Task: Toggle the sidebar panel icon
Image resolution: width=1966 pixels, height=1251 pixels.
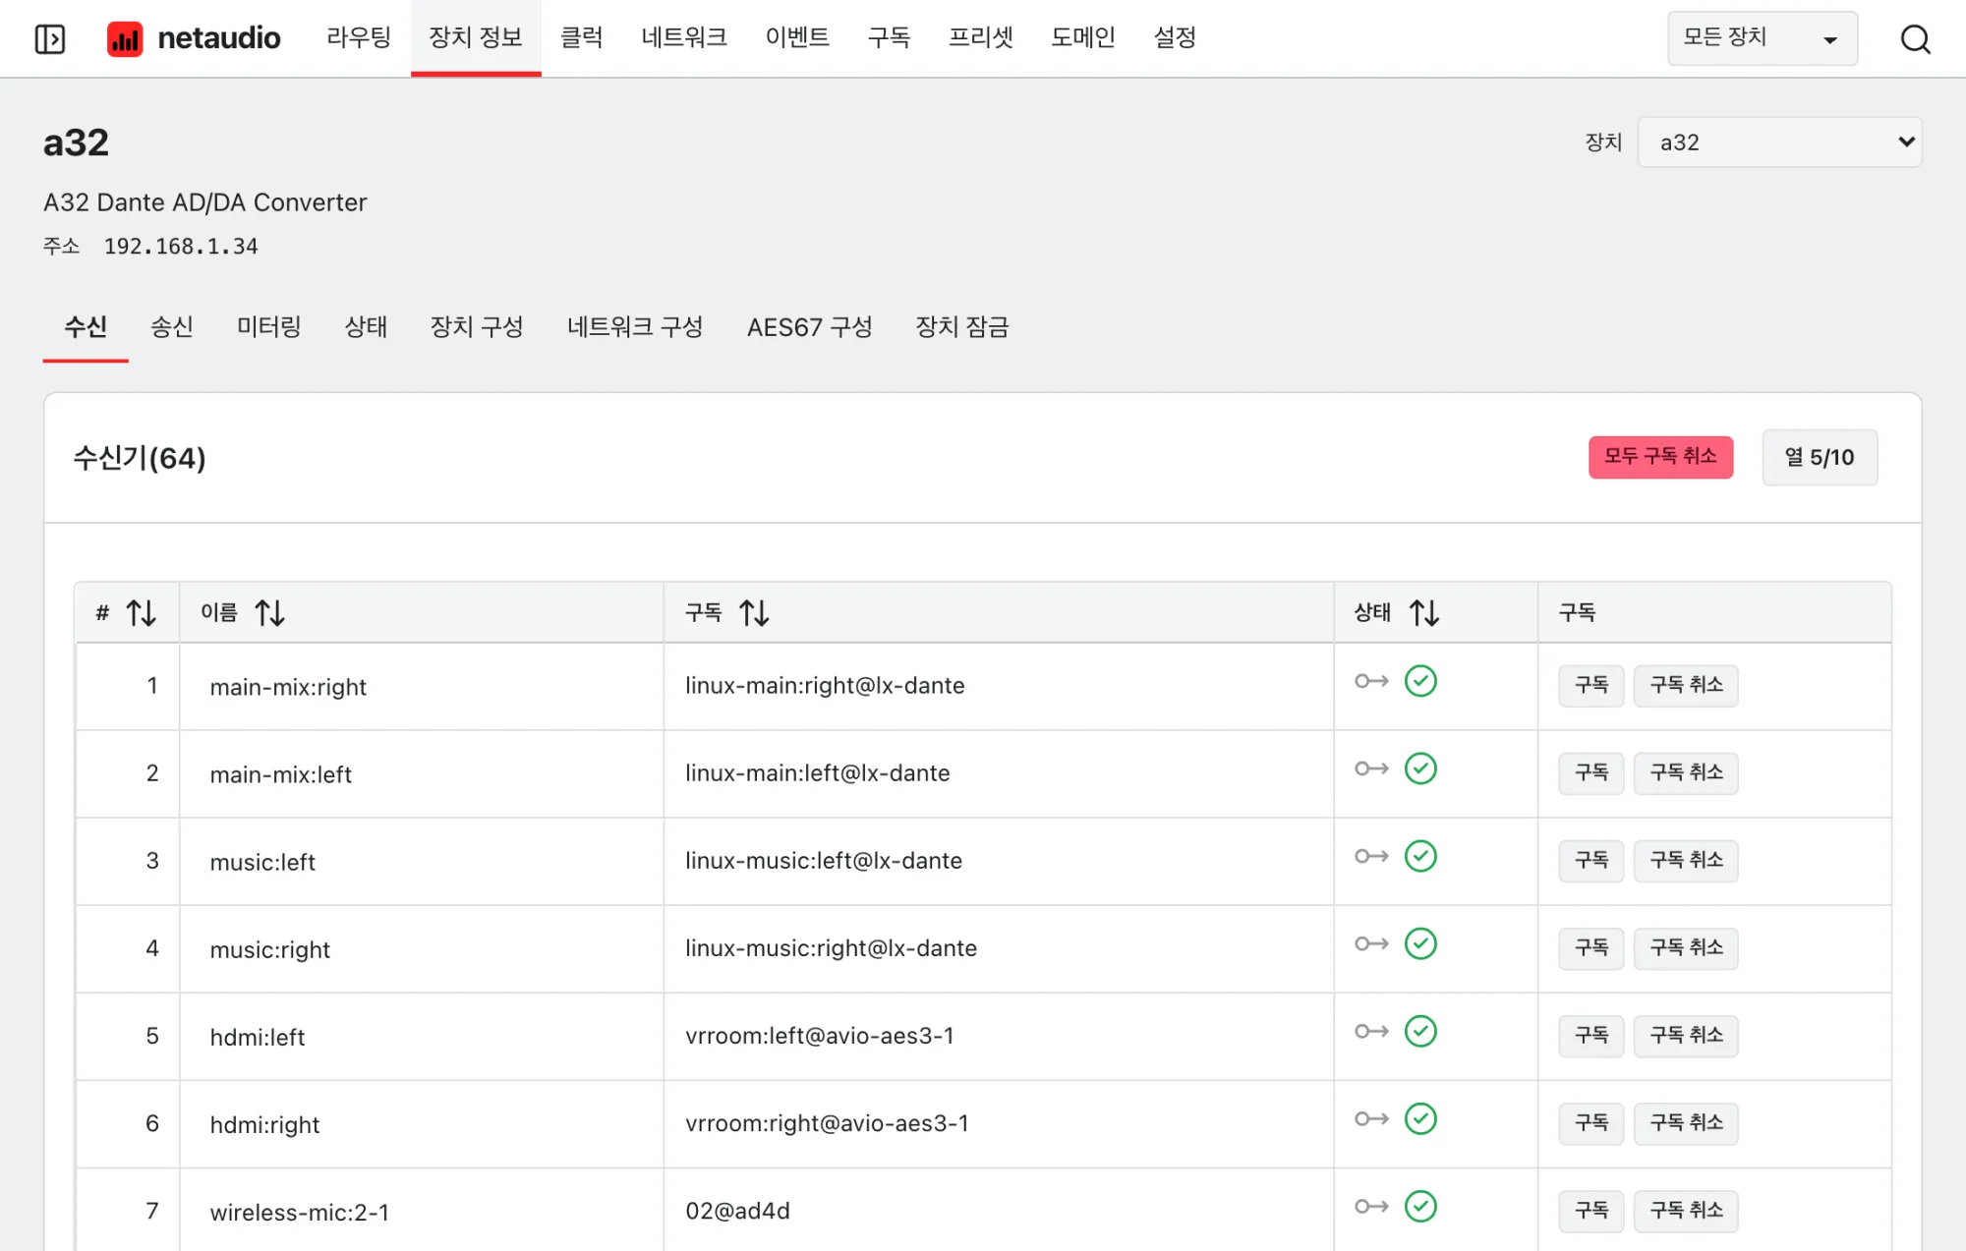Action: coord(49,38)
